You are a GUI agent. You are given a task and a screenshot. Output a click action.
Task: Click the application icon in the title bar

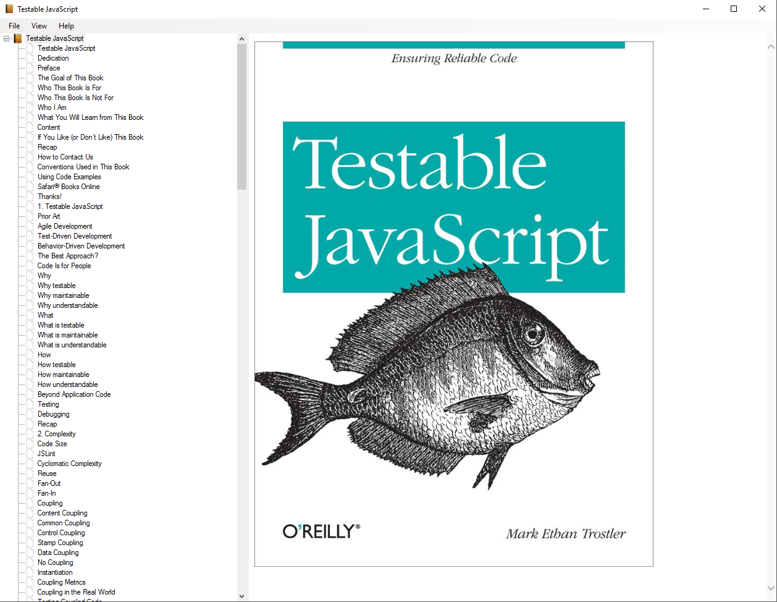pos(8,9)
